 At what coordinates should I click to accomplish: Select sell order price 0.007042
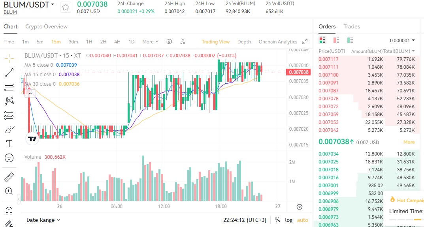pos(328,130)
